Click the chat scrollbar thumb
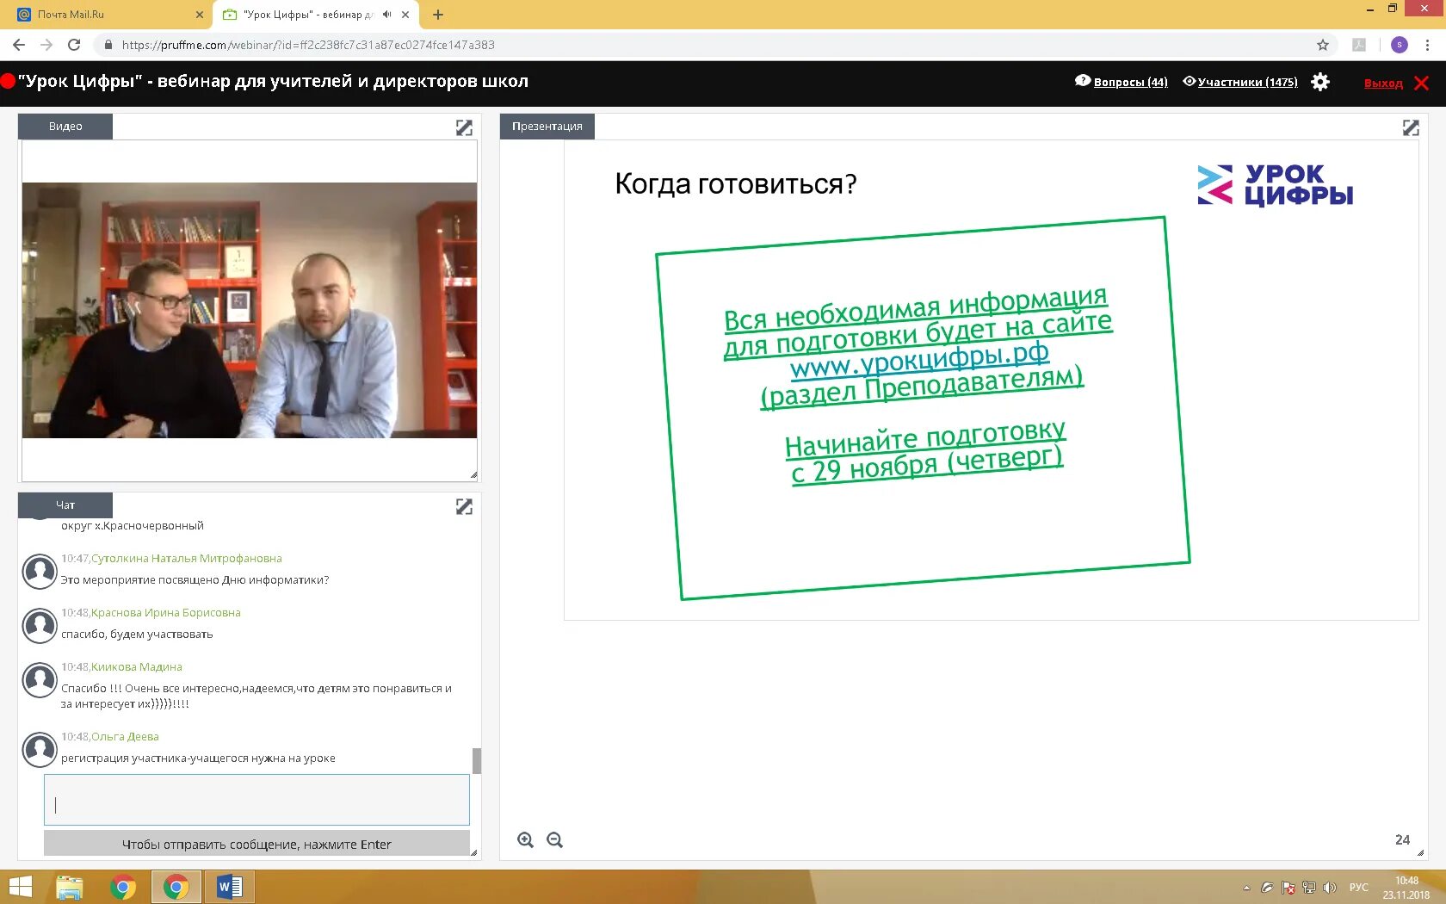The height and width of the screenshot is (904, 1446). [477, 761]
